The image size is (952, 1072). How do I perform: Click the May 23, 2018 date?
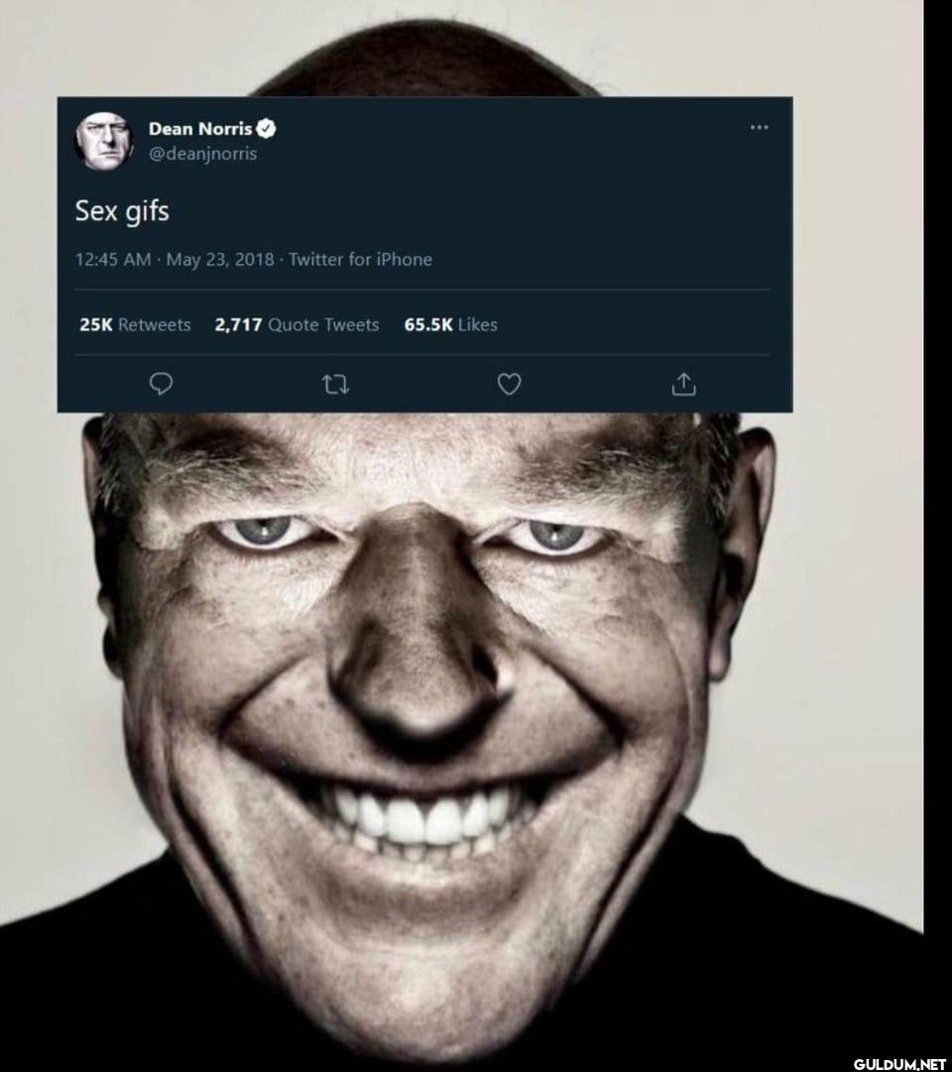tap(221, 260)
